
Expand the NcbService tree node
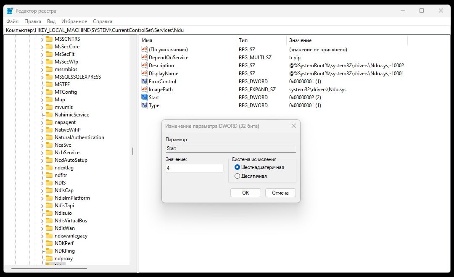click(42, 153)
